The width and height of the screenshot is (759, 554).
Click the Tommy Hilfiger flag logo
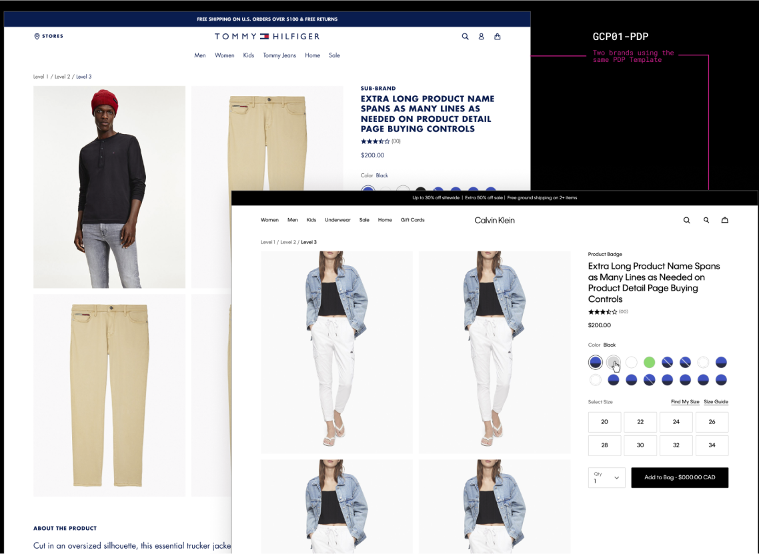point(264,36)
